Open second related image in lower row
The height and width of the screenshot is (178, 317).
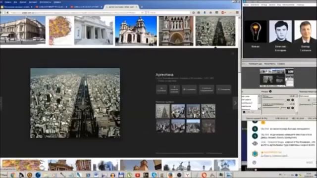click(x=178, y=126)
